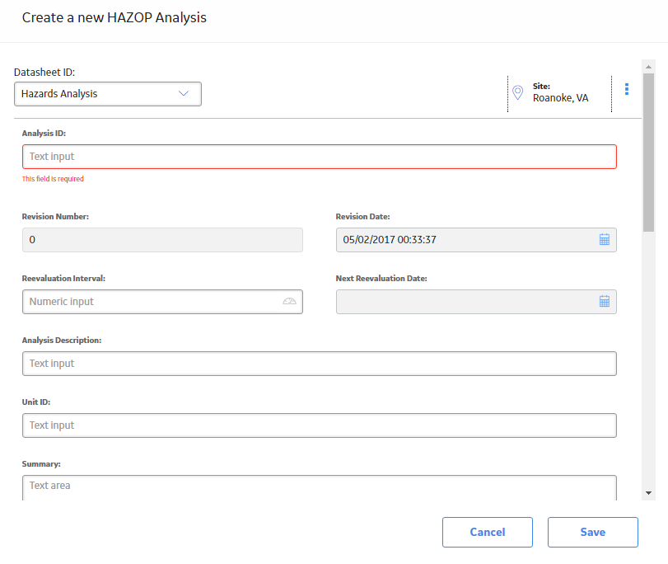This screenshot has height=564, width=668.
Task: Click the scrollbar down arrow
Action: [x=648, y=493]
